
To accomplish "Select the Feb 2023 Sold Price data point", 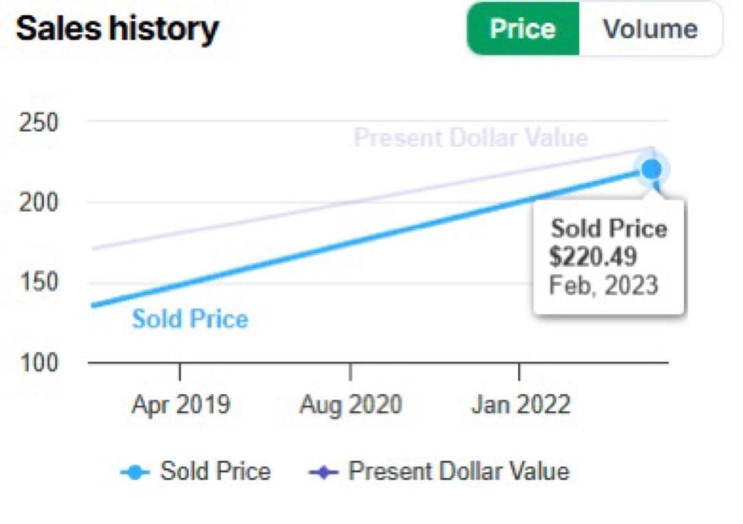I will coord(651,168).
